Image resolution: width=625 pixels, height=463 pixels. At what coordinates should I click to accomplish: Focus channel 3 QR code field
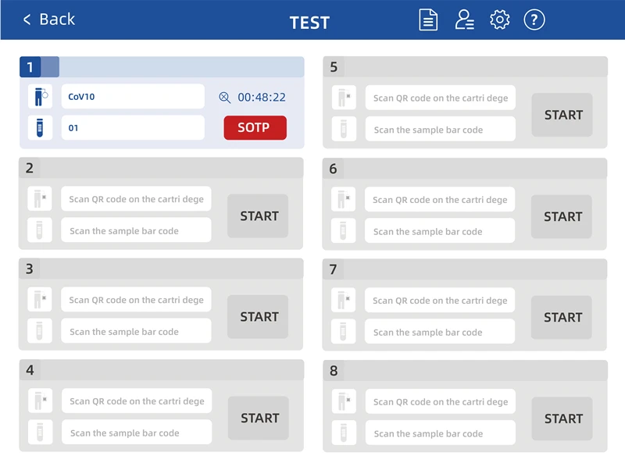pos(136,300)
